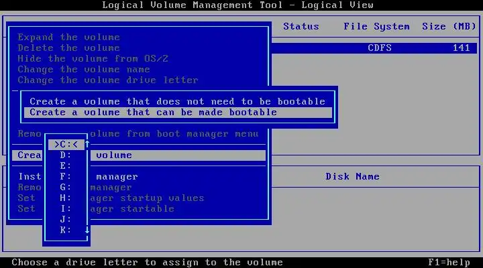Select drive letter C: in the list

pyautogui.click(x=66, y=144)
